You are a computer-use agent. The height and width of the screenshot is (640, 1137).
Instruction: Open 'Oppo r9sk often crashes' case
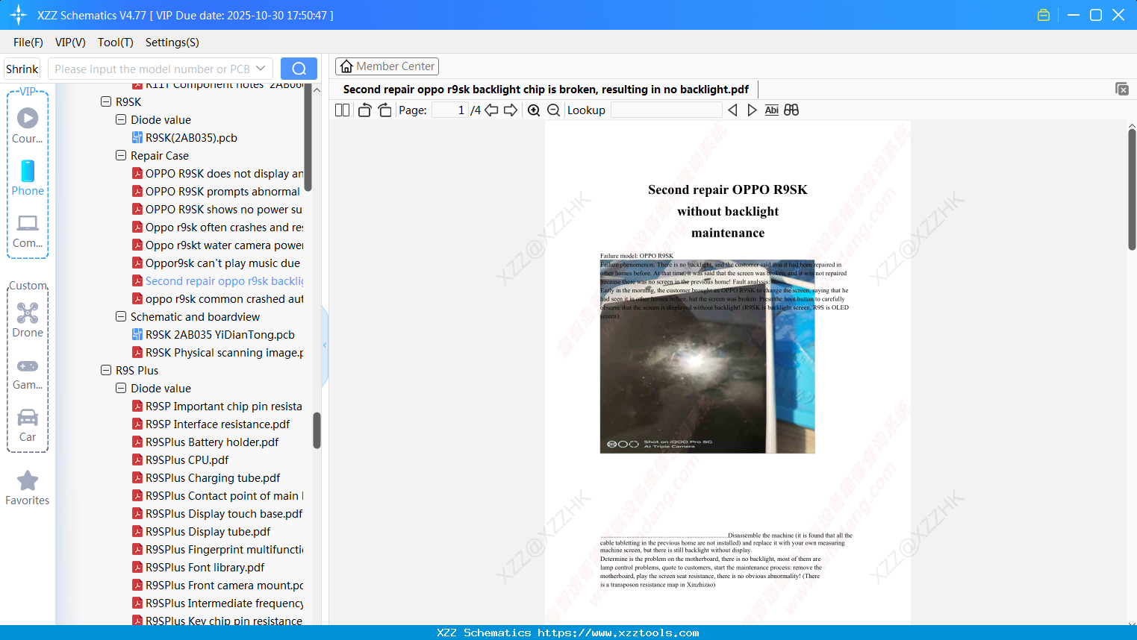[217, 228]
